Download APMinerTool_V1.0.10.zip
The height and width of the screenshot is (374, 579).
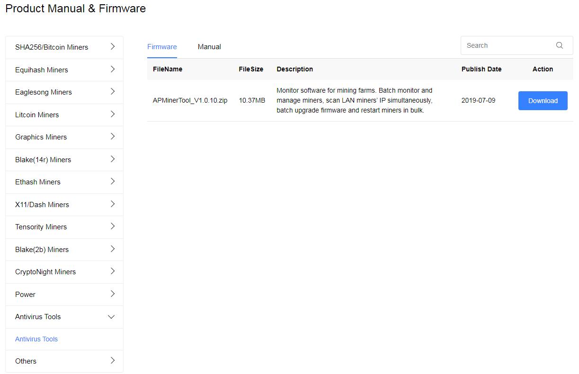point(543,101)
